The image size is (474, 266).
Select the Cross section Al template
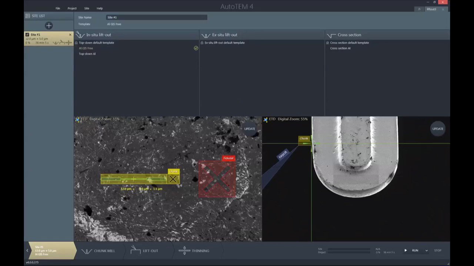point(340,48)
